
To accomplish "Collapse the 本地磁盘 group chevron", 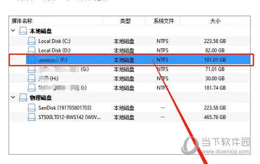I will point(13,30).
